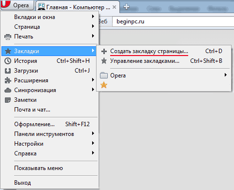Click the PC favicon on the tab
This screenshot has height=190, width=234.
(41, 7)
